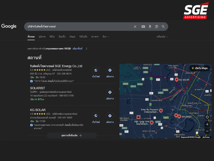Switch to the วิดีโอ tab
214x161 pixels.
[x=52, y=37]
